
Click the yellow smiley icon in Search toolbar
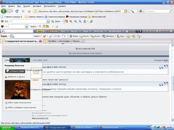pos(46,26)
